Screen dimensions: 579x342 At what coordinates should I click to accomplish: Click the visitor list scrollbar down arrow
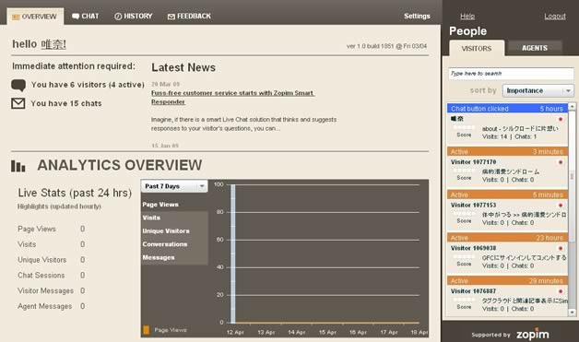click(572, 313)
